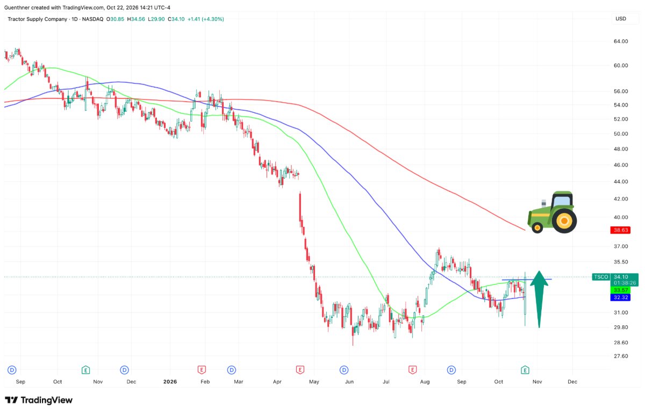645x413 pixels.
Task: Select the blue 32.32 moving average price label
Action: 620,297
